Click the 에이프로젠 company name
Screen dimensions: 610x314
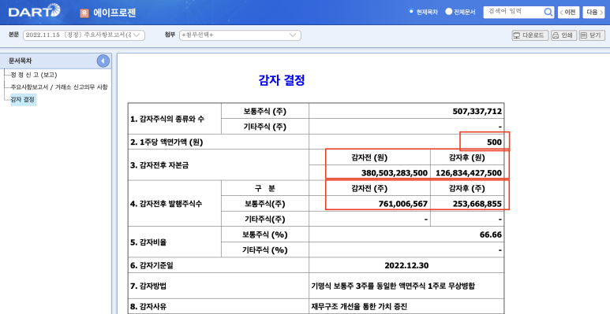pos(114,13)
